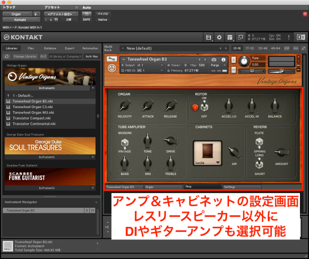Click the circular instrument logo under the wrench
Viewport: 309px width, 259px height.
[112, 68]
